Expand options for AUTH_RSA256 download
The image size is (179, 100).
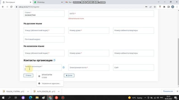pos(59,91)
